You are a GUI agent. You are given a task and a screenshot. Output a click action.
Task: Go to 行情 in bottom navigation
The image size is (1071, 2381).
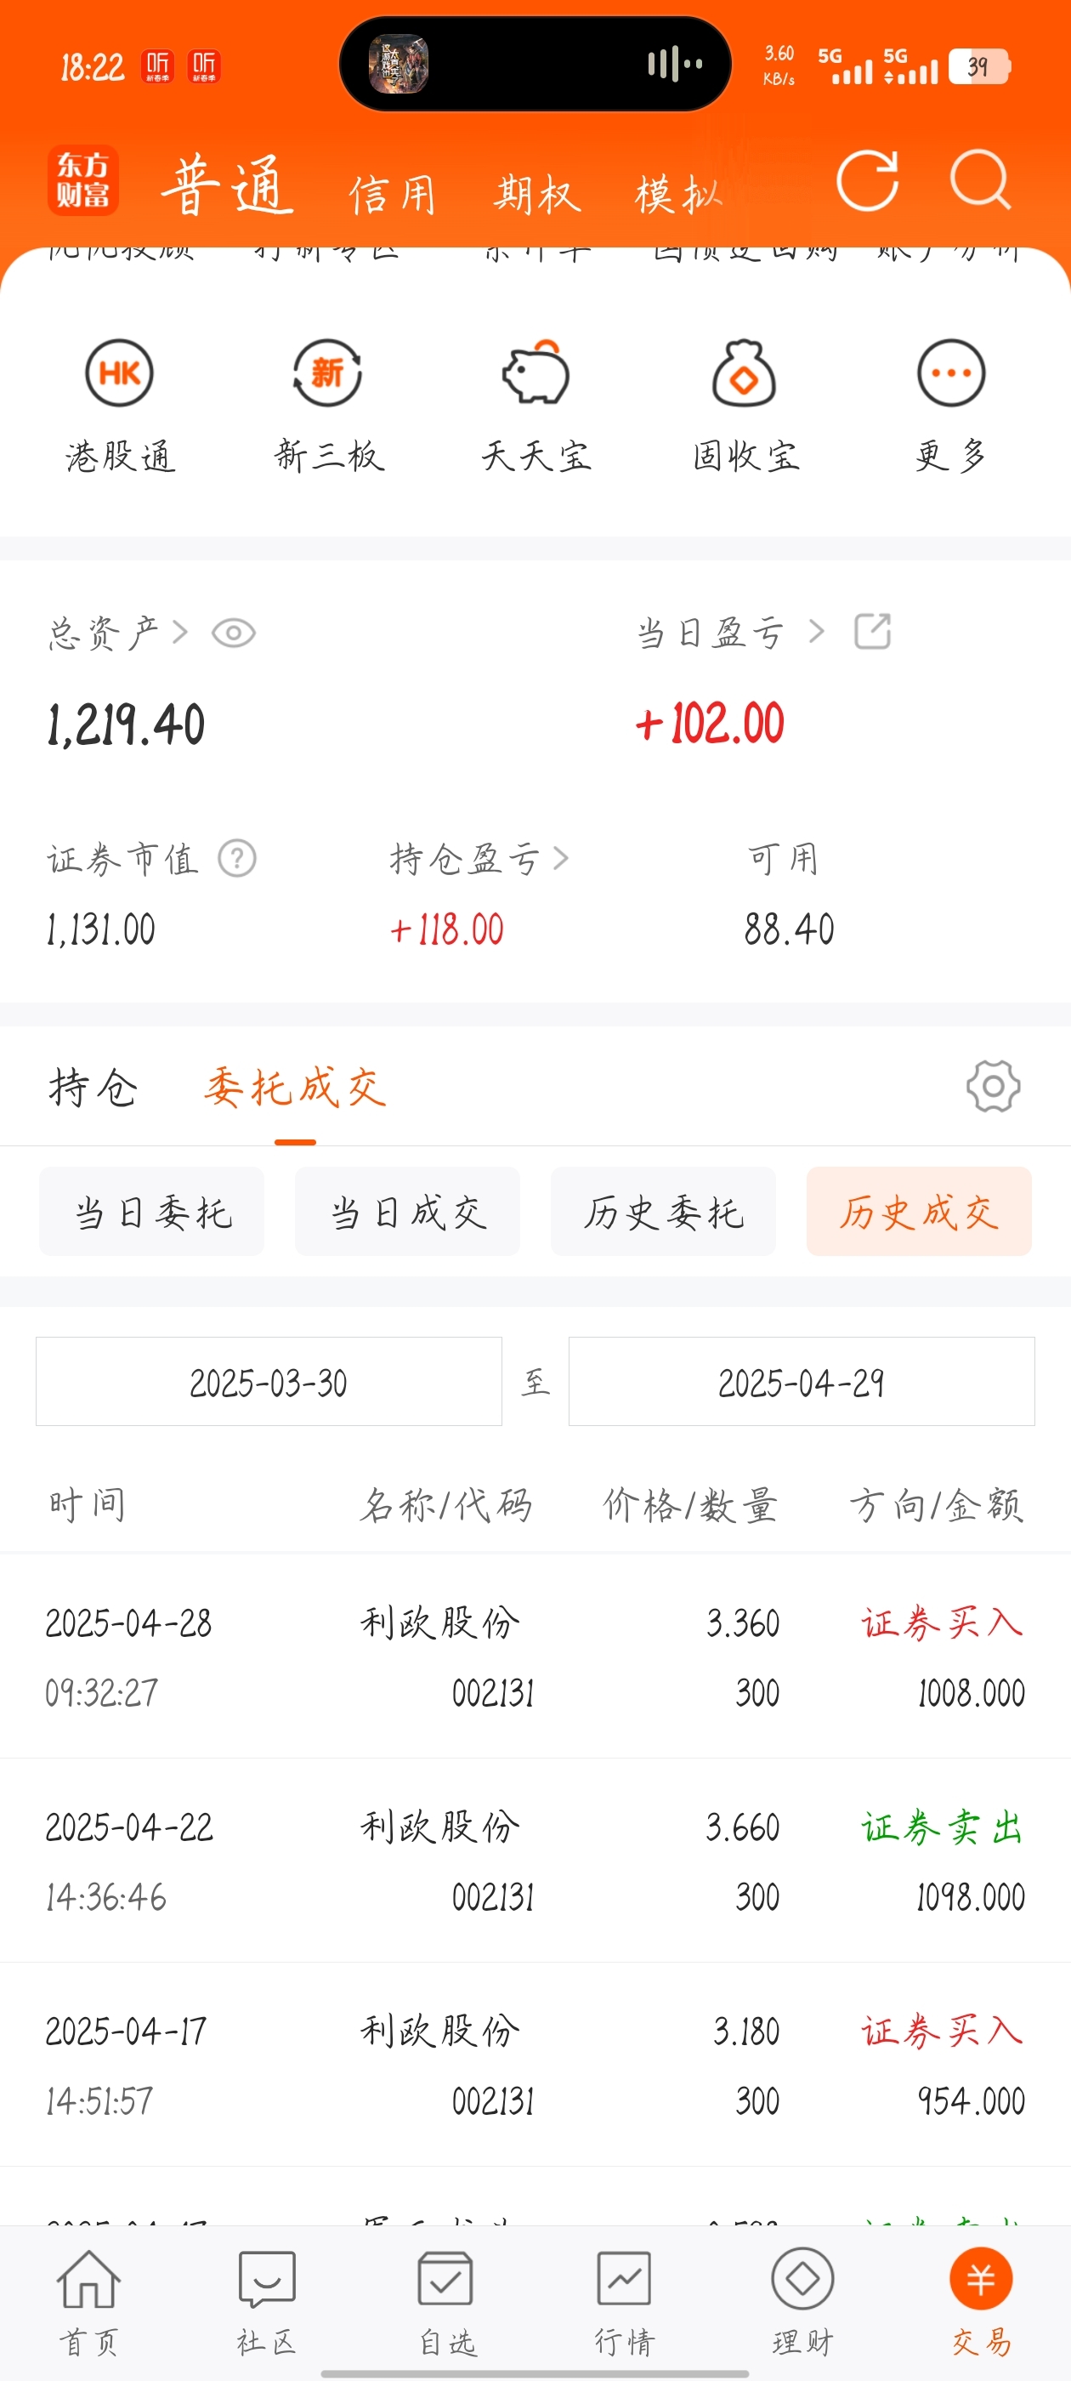625,2303
